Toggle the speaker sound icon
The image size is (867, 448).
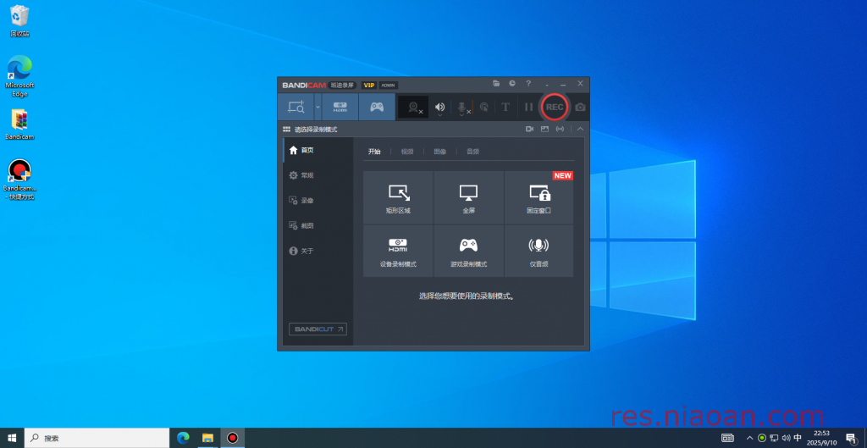(439, 106)
